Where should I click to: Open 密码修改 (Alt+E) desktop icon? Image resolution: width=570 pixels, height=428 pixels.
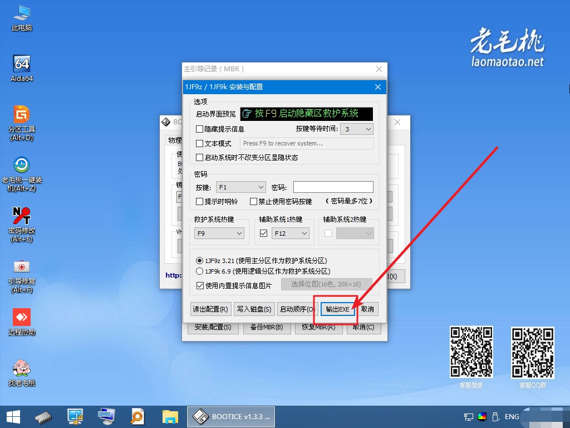click(x=22, y=224)
